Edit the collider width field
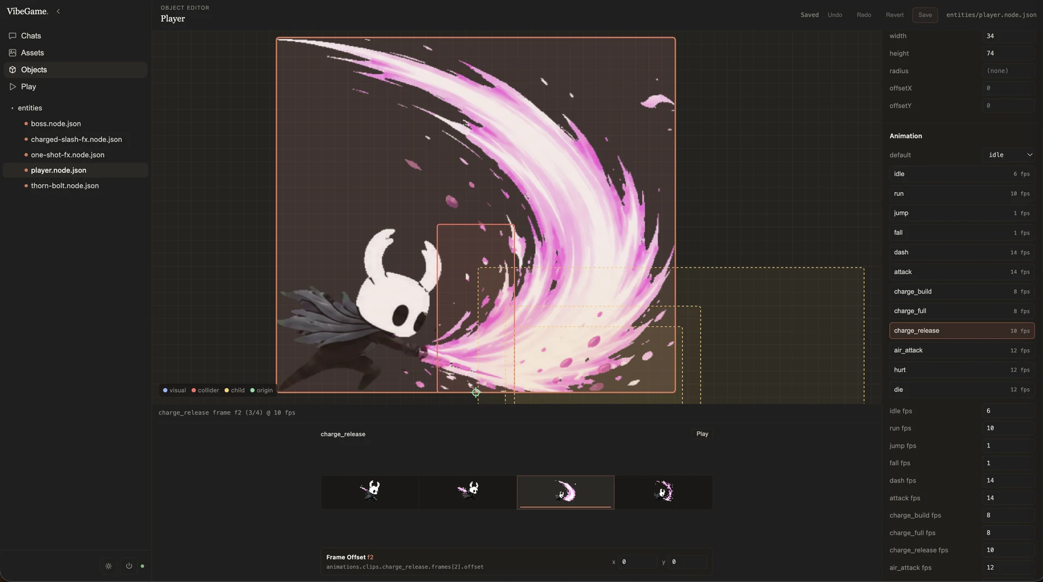 tap(1008, 36)
